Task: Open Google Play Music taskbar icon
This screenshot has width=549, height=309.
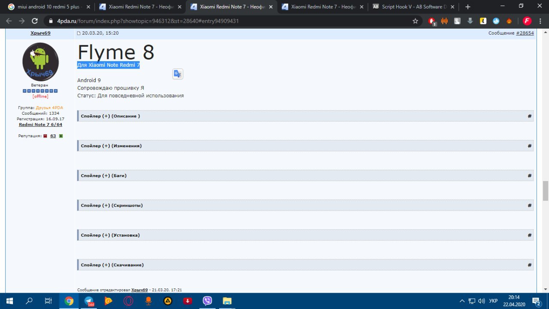Action: (x=109, y=301)
